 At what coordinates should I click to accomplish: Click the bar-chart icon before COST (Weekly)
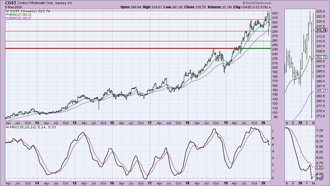pos(7,11)
